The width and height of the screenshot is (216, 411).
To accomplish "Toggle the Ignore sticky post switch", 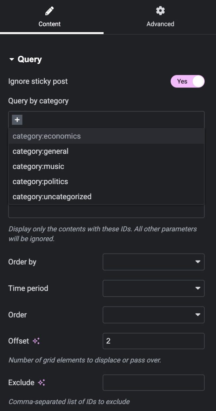I will click(x=188, y=82).
